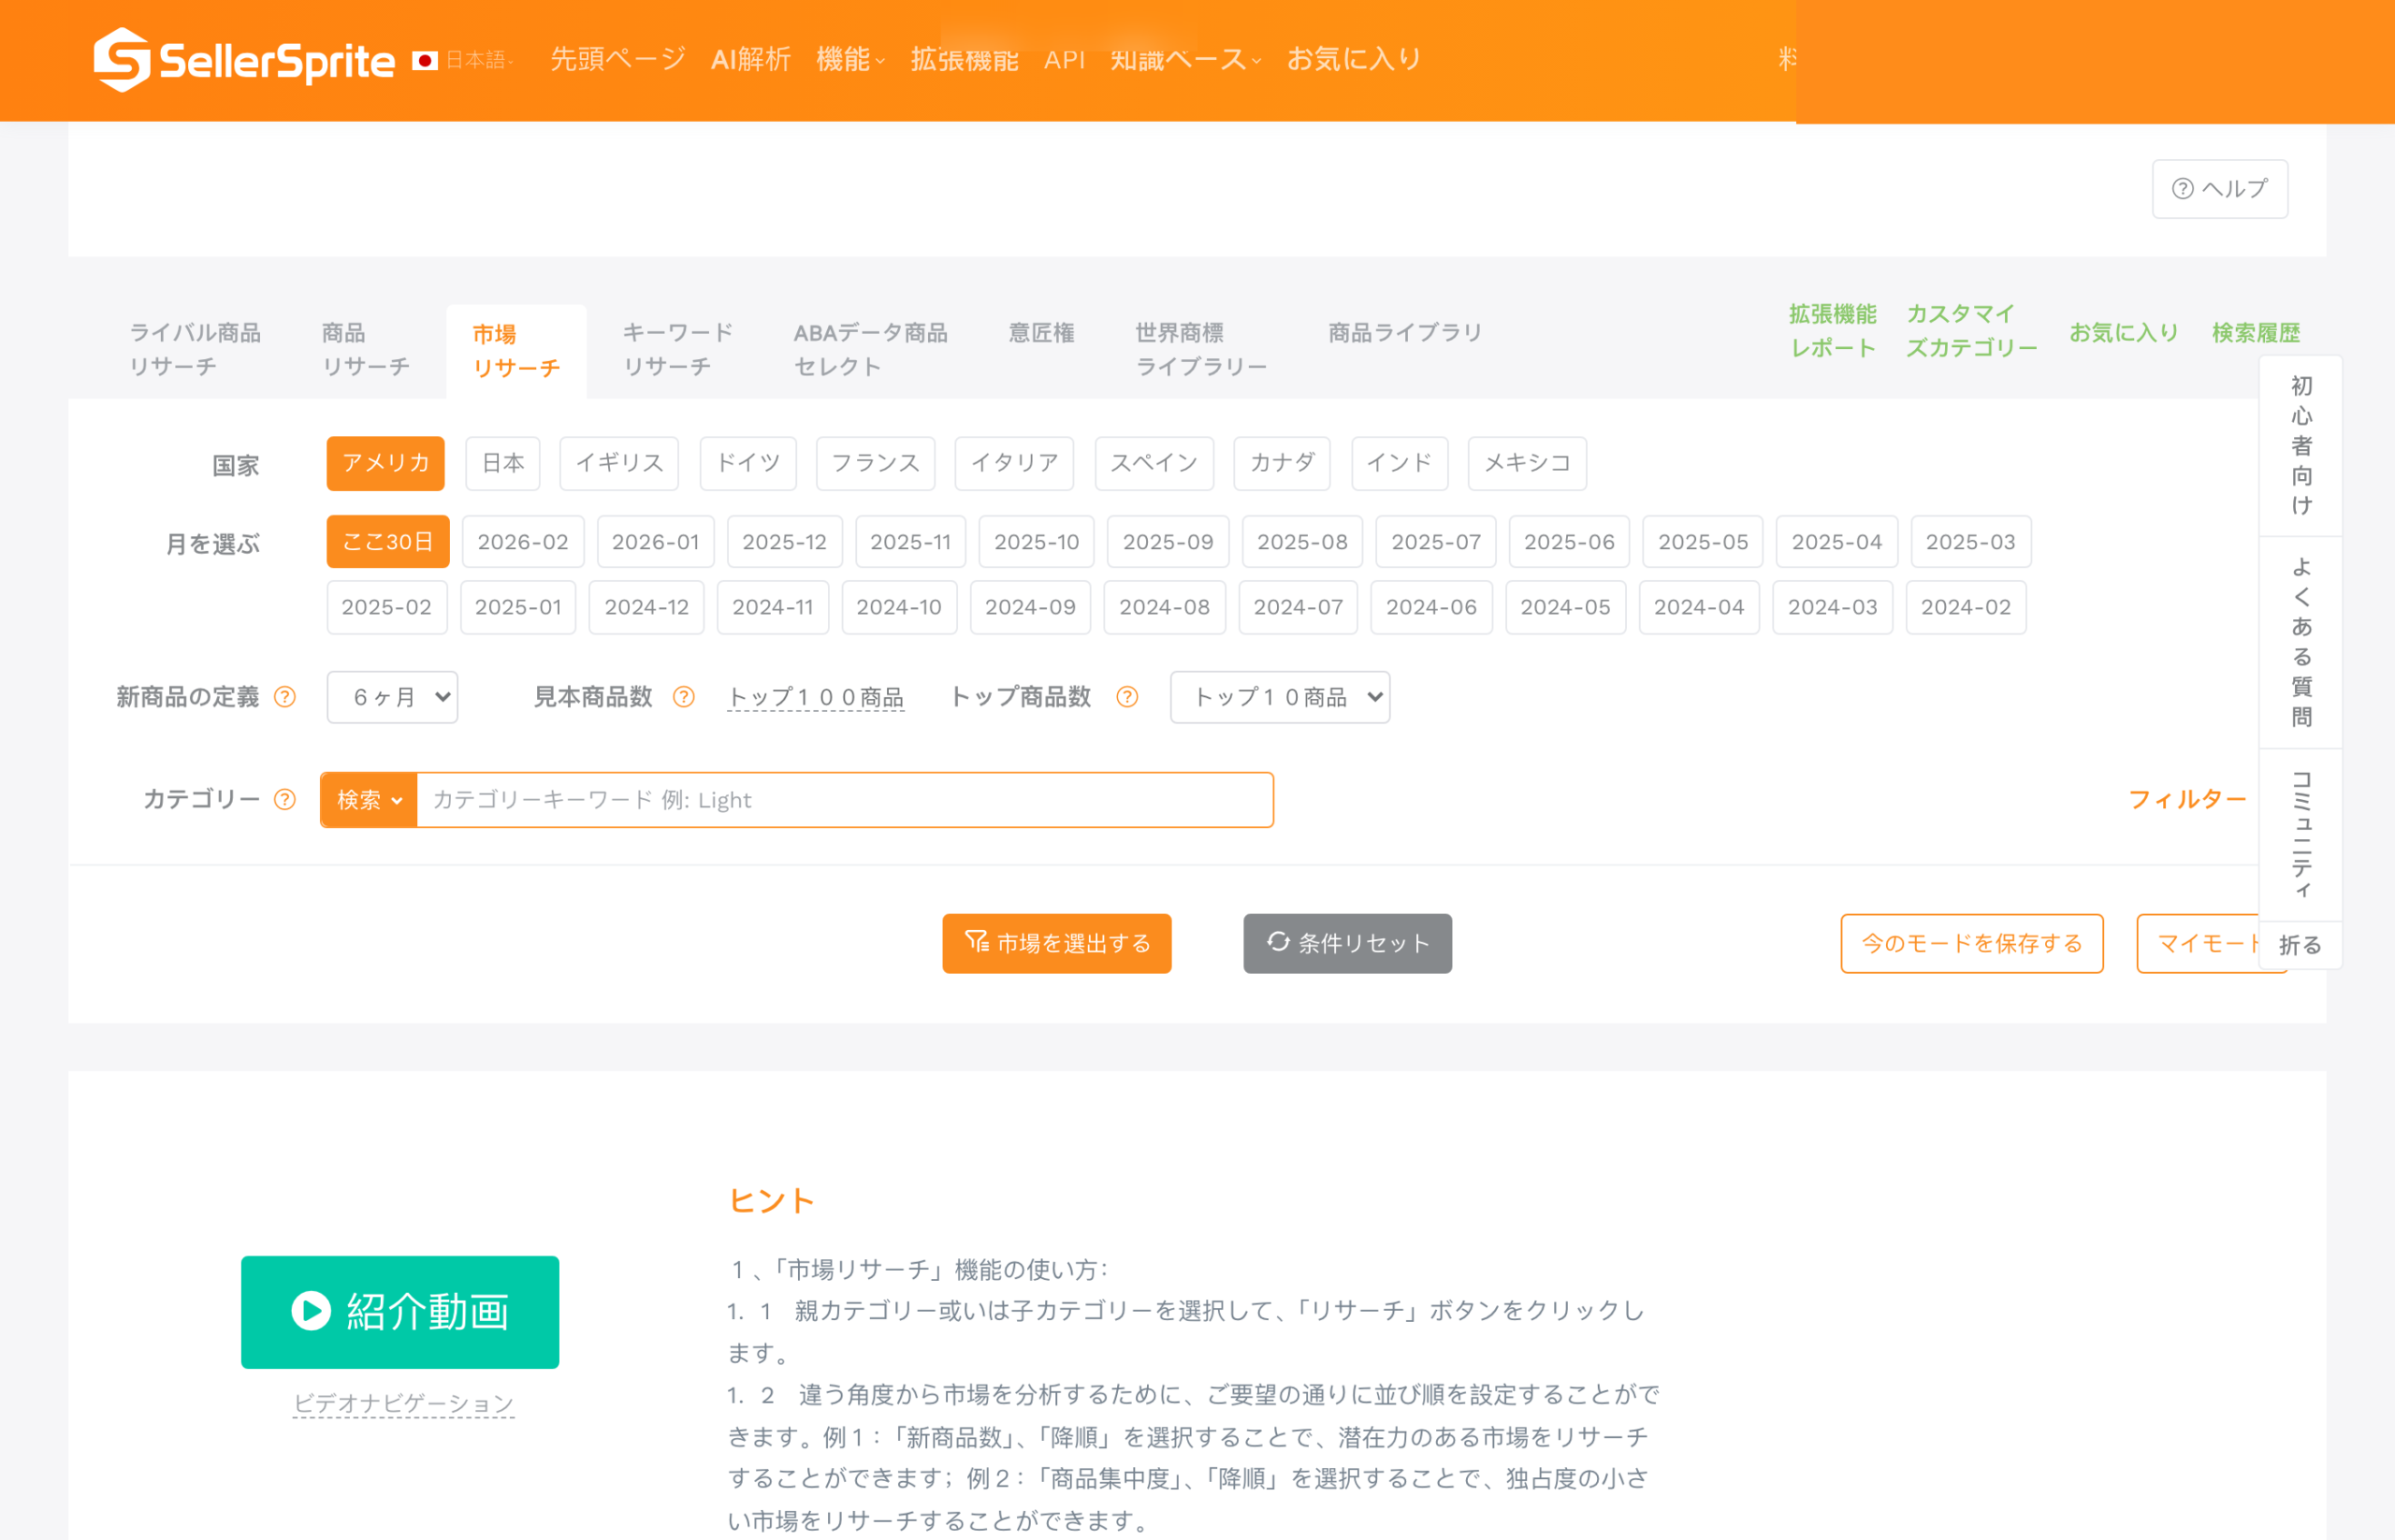Open the フィルター link
This screenshot has width=2395, height=1540.
(2186, 799)
